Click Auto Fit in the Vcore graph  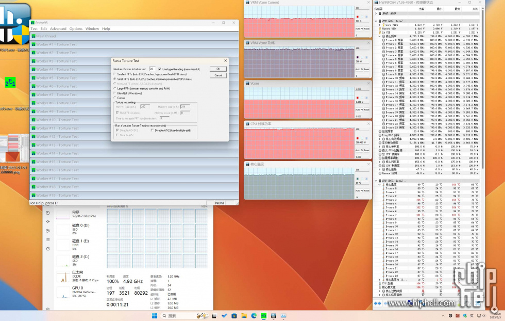tap(359, 110)
